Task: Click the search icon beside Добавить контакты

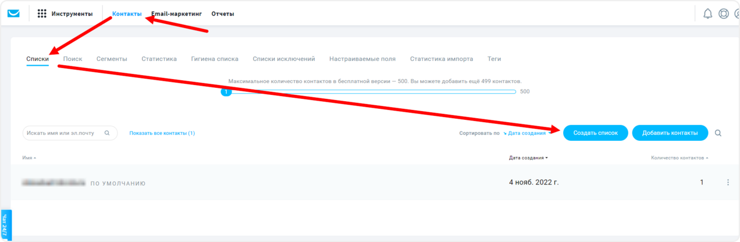Action: [718, 133]
